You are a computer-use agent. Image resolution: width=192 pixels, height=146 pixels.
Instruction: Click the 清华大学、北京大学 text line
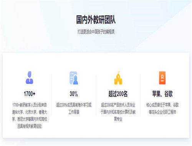[30, 112]
